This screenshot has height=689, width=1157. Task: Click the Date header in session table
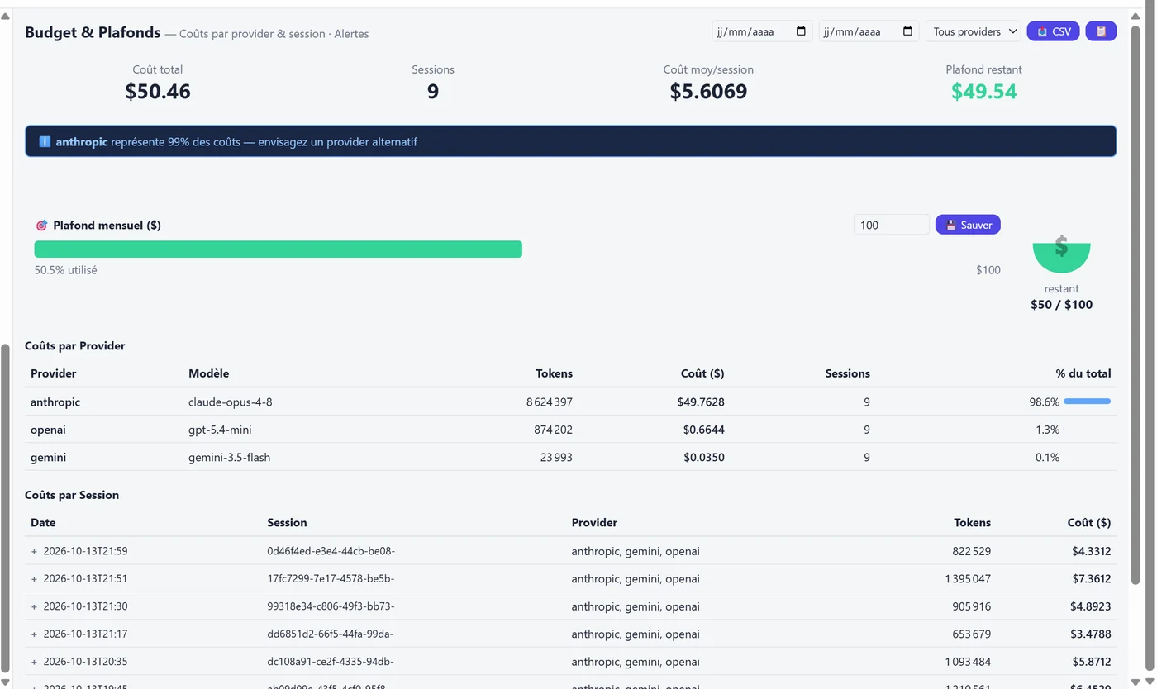[x=43, y=523]
